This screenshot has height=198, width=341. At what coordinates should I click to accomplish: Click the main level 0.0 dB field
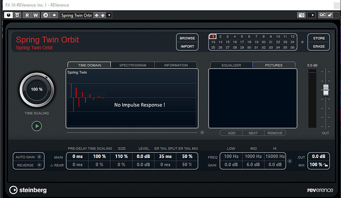tap(143, 157)
